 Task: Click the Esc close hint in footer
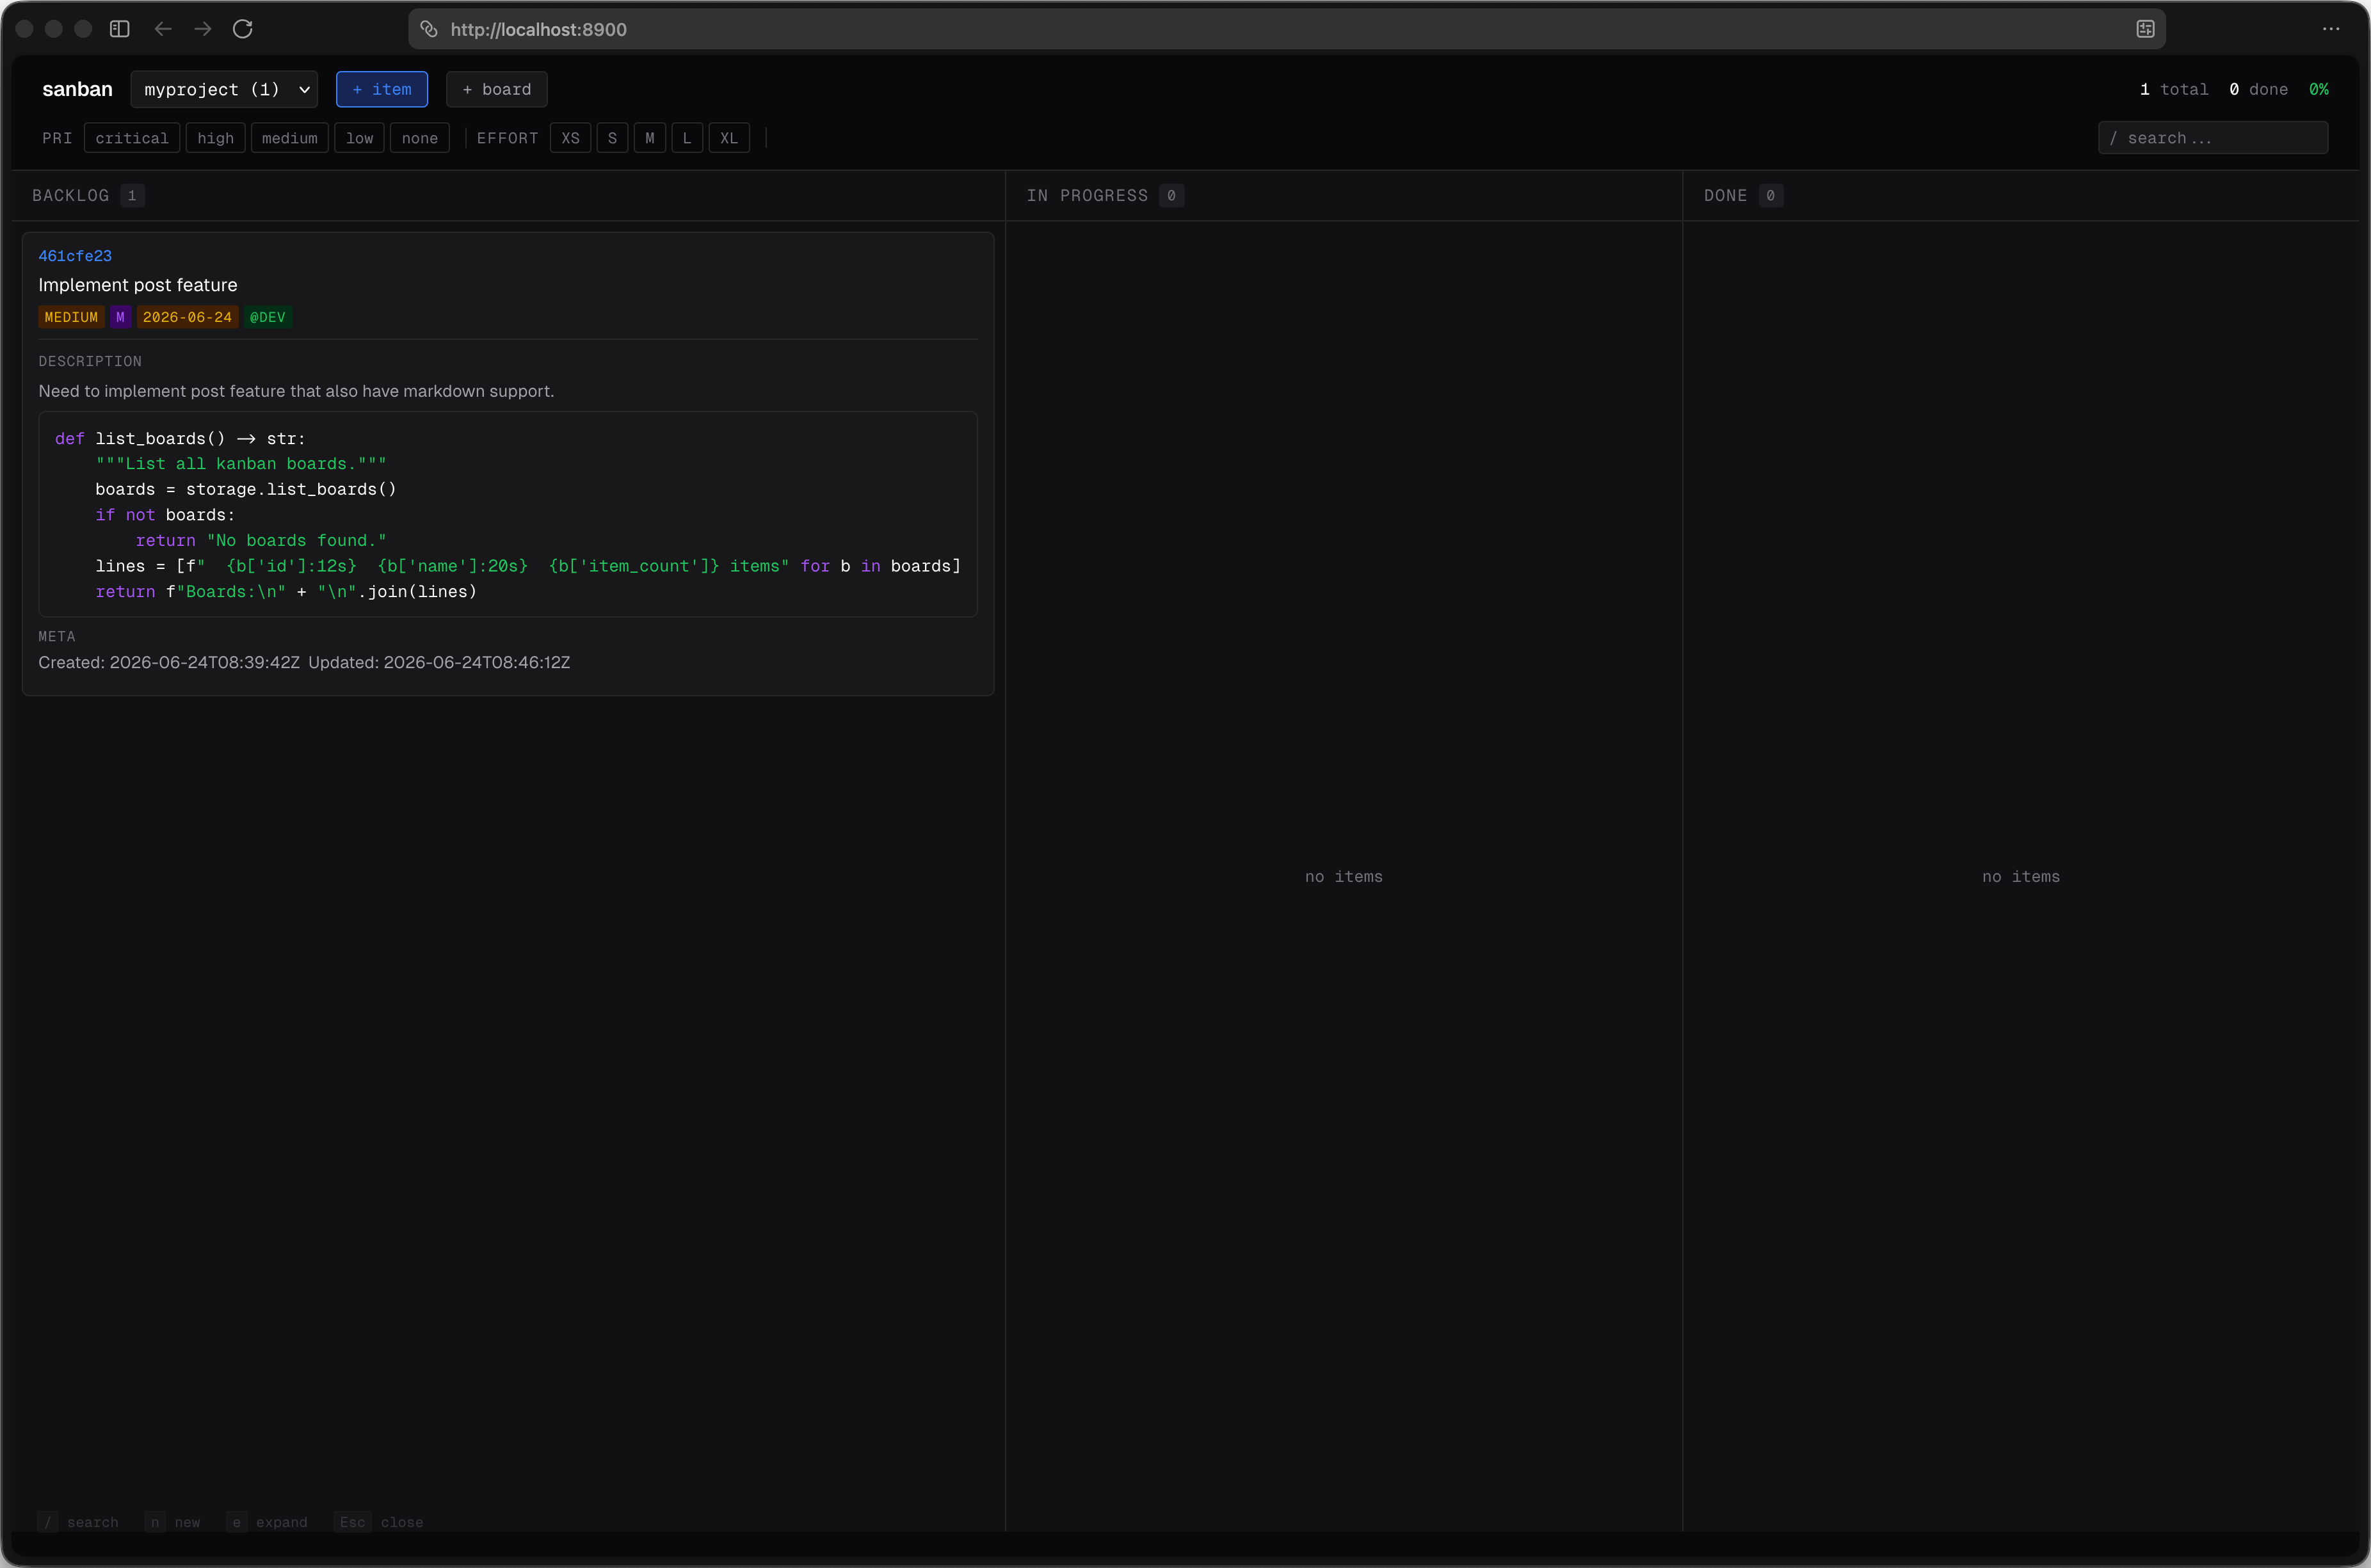coord(378,1522)
